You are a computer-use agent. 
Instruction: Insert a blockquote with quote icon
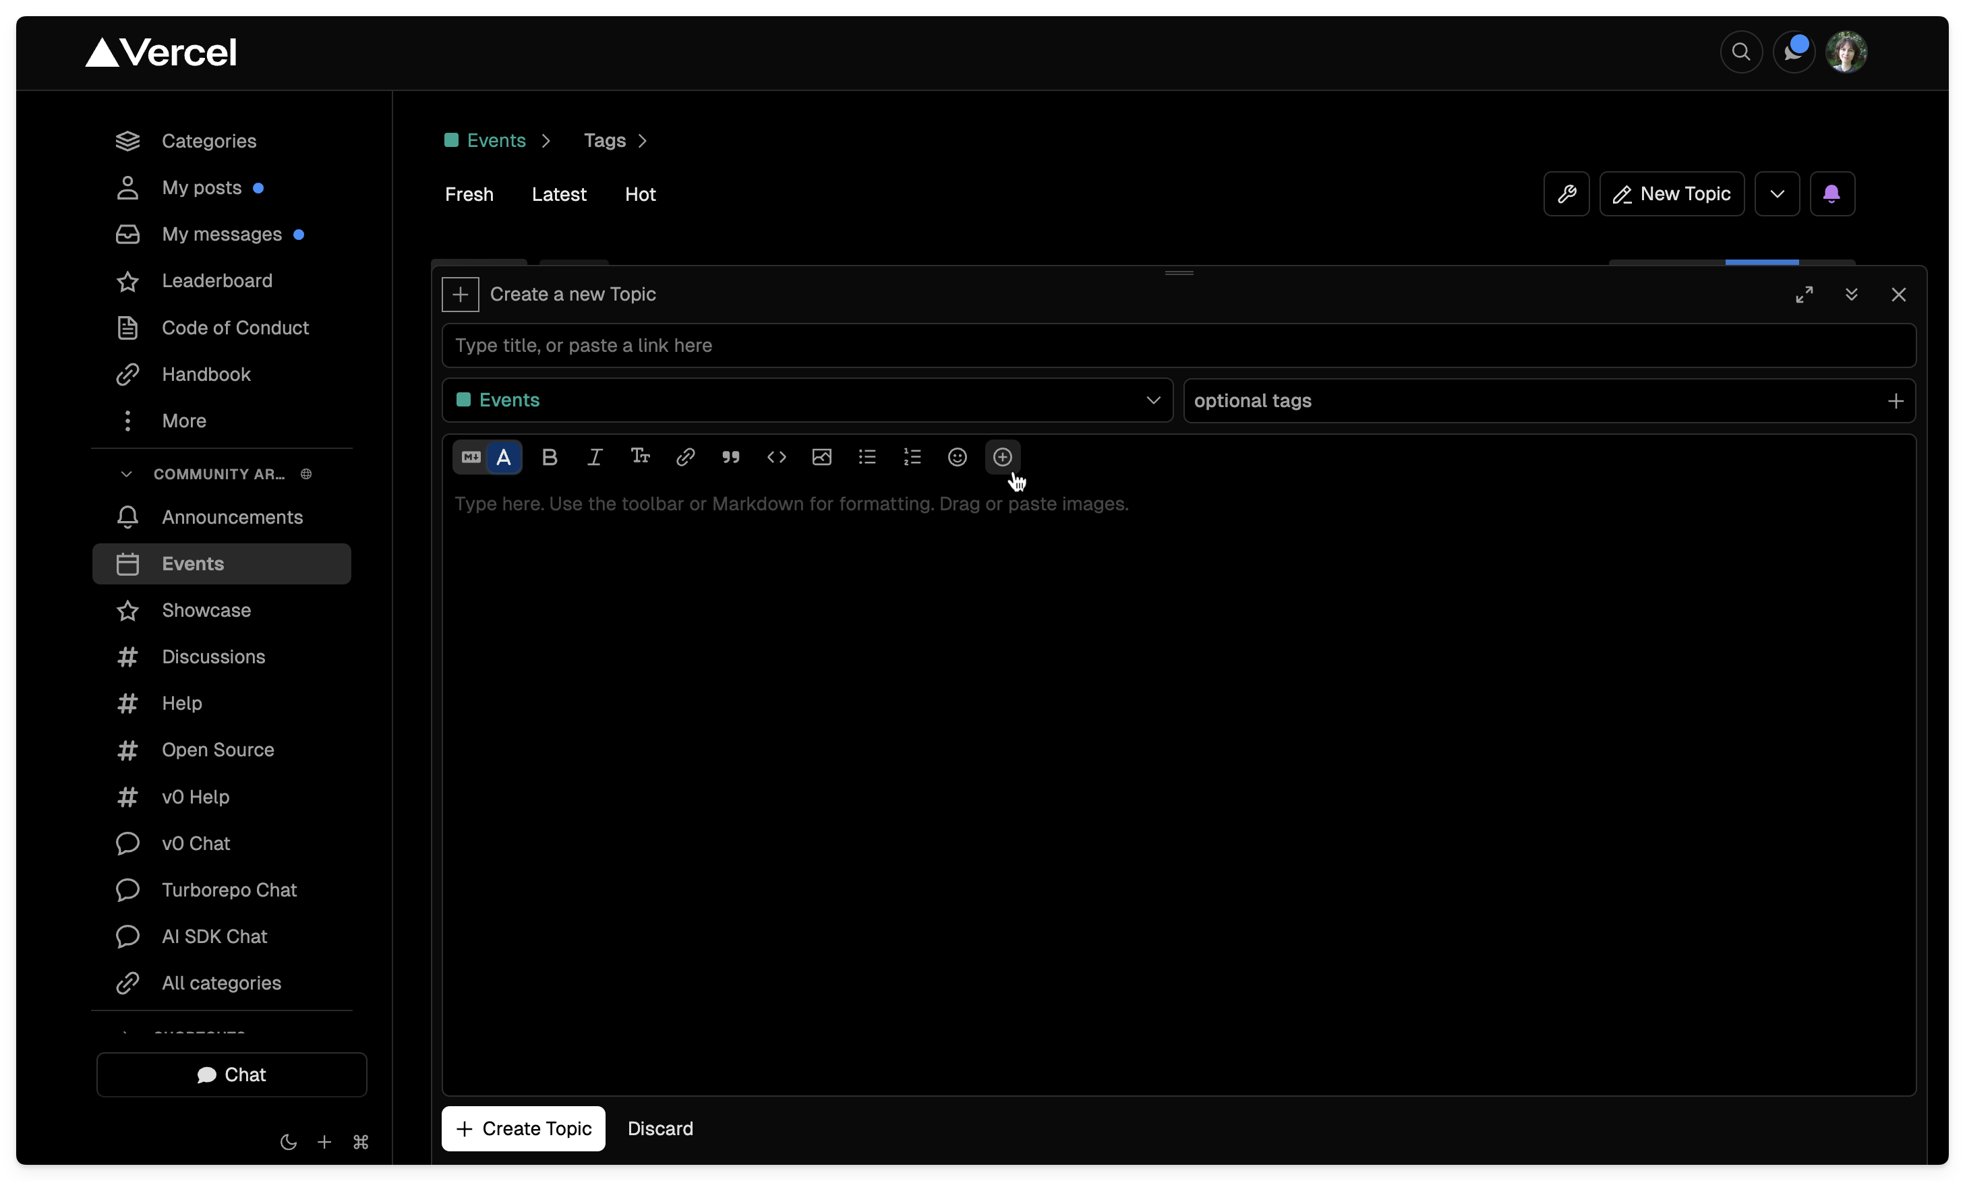pyautogui.click(x=730, y=457)
